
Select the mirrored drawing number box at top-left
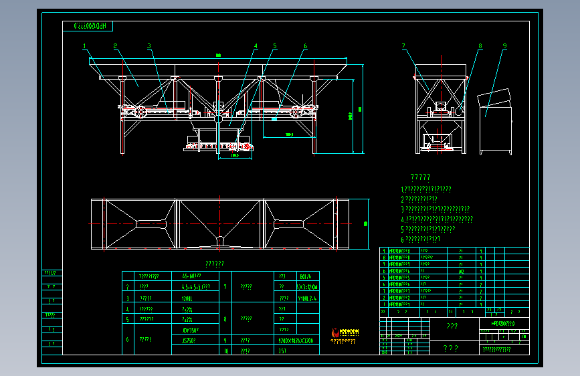[88, 26]
